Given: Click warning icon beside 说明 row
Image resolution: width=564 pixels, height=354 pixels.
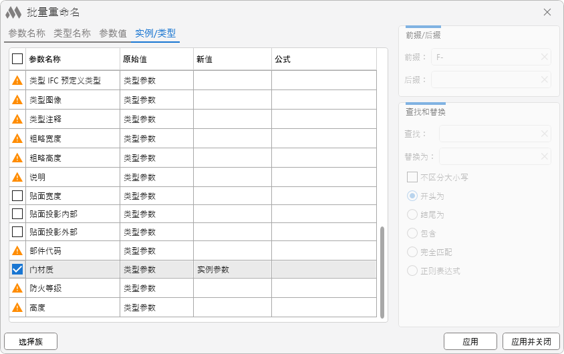Looking at the screenshot, I should 17,178.
